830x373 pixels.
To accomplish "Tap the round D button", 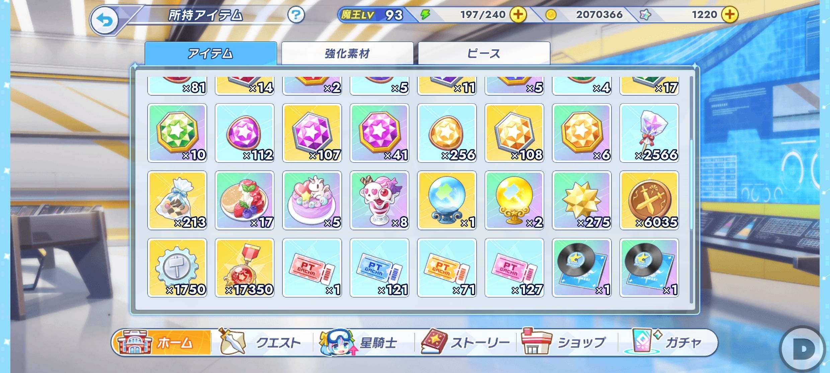I will pos(802,349).
